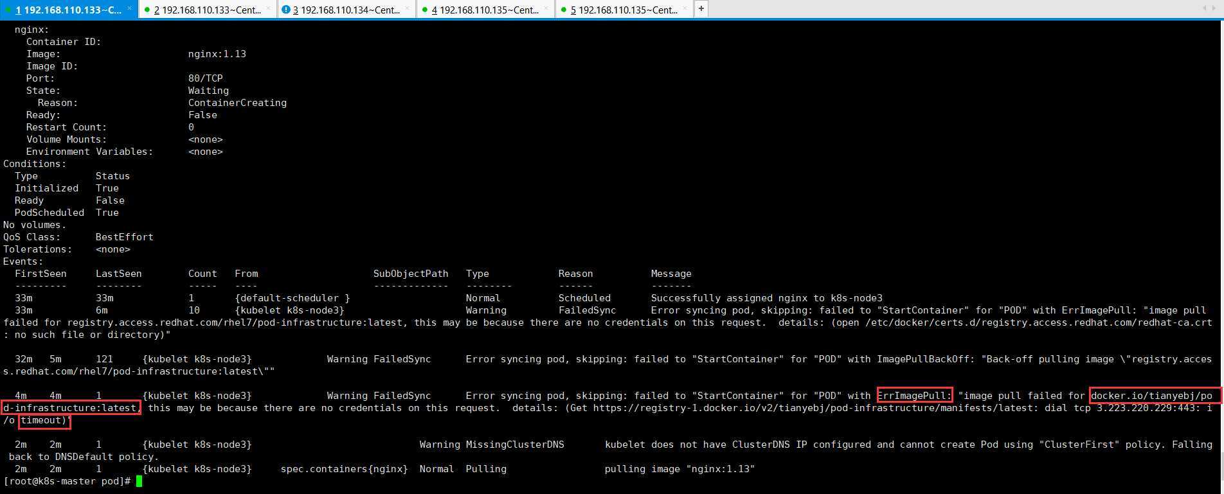This screenshot has height=494, width=1224.
Task: Close session tab 3
Action: click(407, 8)
